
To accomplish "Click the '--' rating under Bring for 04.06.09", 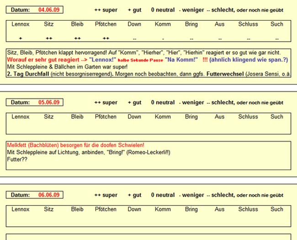I will (191, 39).
